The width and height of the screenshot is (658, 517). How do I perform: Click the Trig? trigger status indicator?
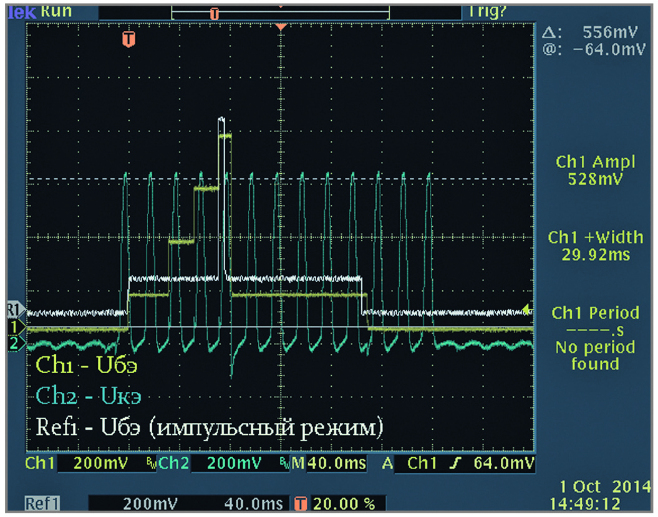(x=486, y=11)
